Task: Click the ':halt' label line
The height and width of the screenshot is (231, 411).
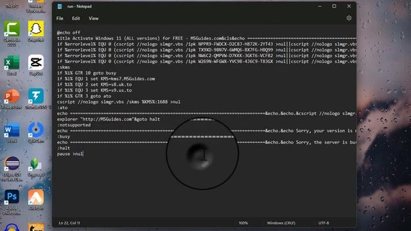Action: (x=64, y=148)
